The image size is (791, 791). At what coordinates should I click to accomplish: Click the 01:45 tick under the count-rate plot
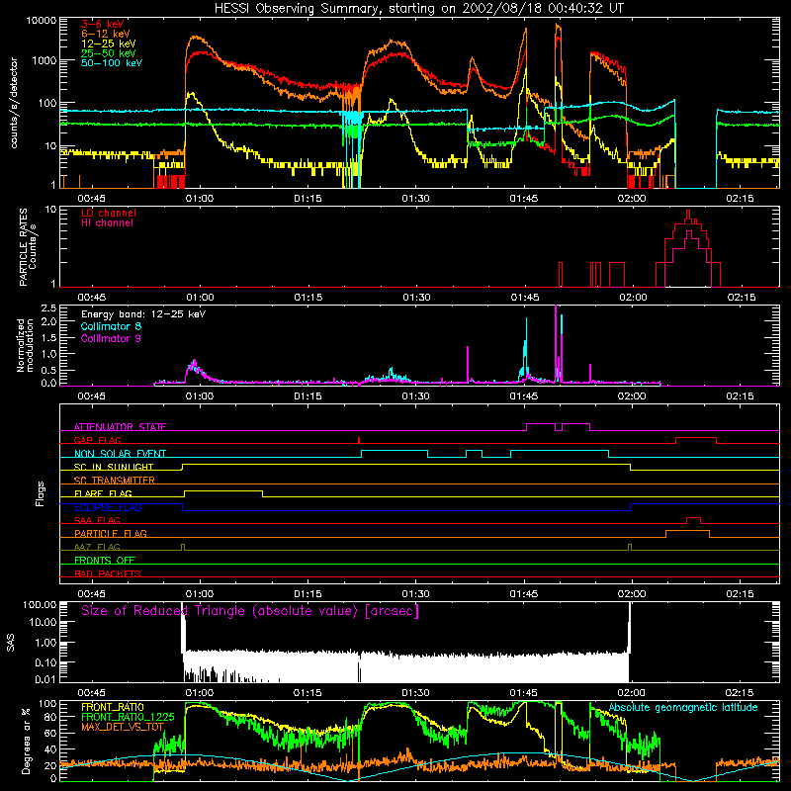tap(524, 199)
